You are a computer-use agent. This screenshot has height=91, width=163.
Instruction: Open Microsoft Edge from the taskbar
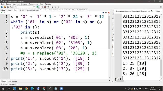(x=32, y=89)
